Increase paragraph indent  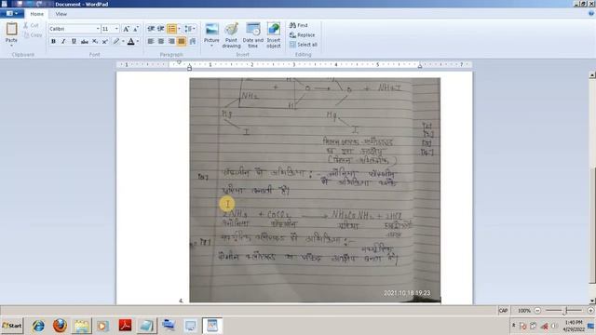(x=161, y=29)
